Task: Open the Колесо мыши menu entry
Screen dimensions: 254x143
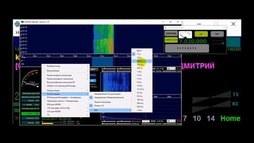Action: [x=65, y=94]
